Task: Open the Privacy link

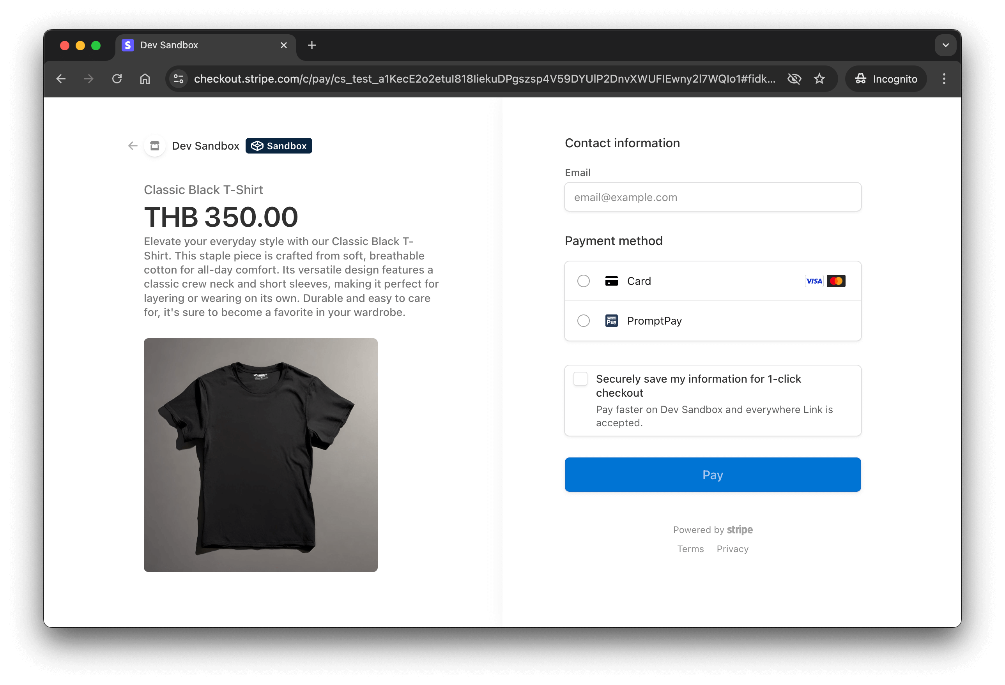Action: click(732, 549)
